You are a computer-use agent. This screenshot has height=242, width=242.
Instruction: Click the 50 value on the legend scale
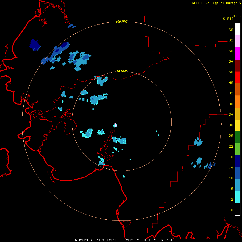click(x=231, y=72)
